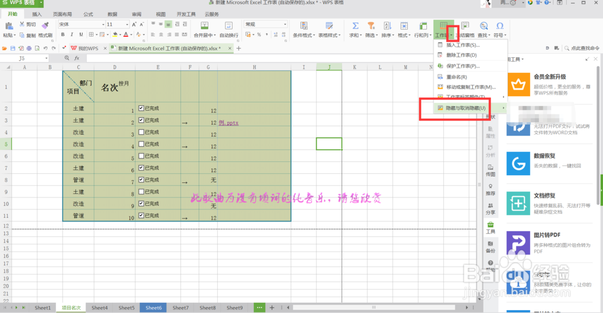The width and height of the screenshot is (603, 313).
Task: Switch to the 插入 ribbon tab
Action: click(37, 14)
